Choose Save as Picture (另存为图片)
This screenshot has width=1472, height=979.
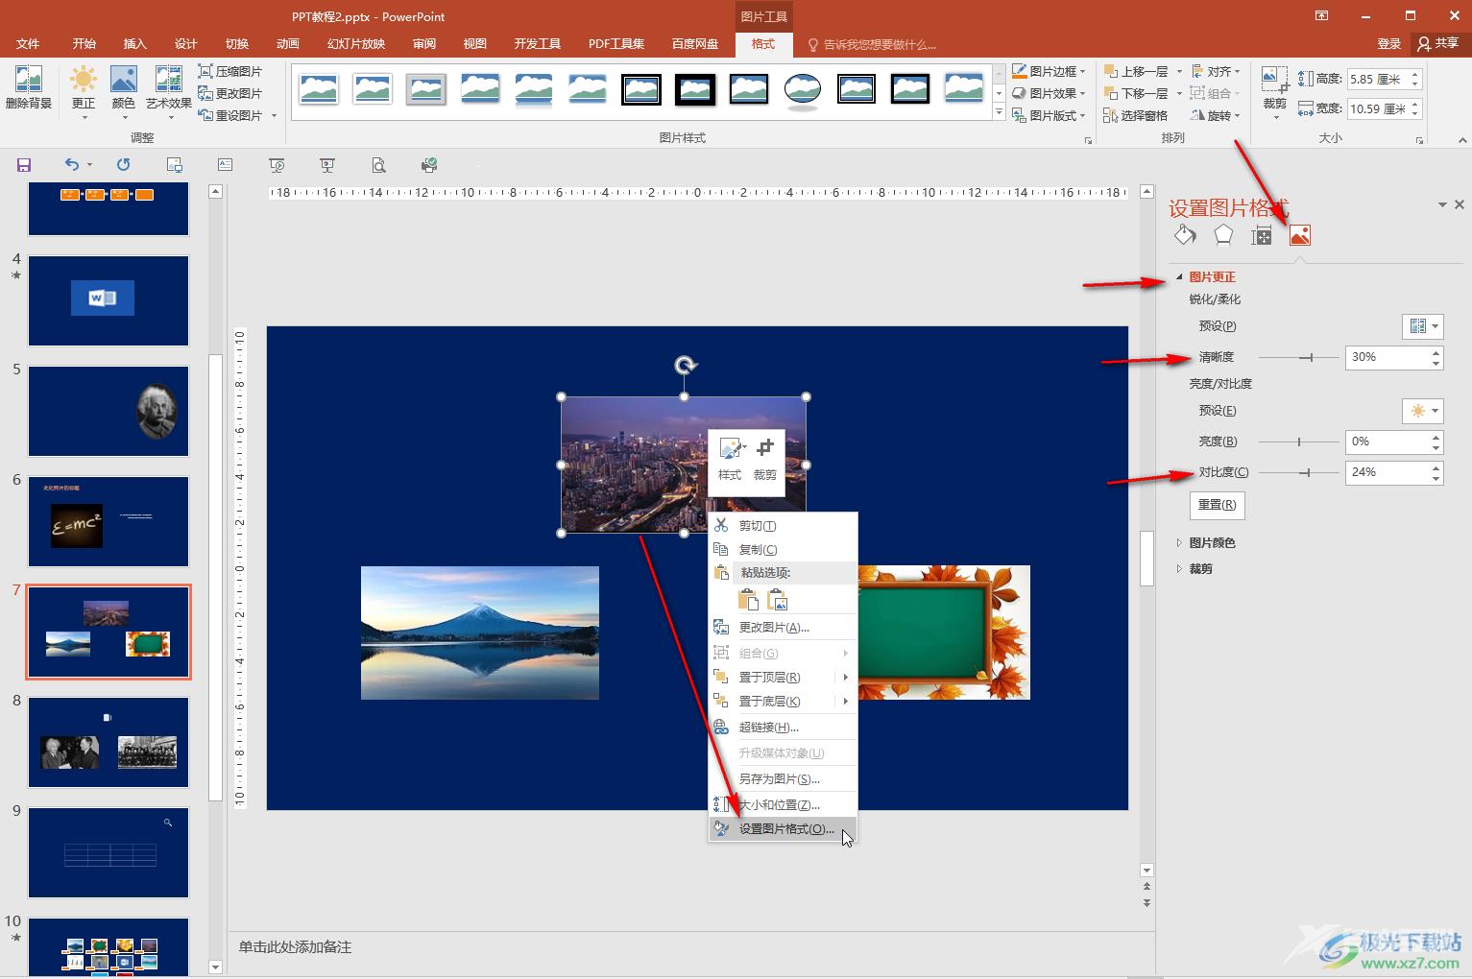(x=783, y=778)
